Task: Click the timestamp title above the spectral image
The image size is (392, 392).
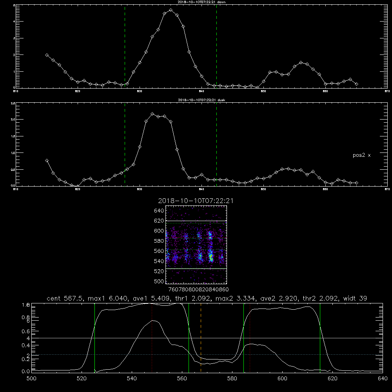Action: click(x=196, y=201)
